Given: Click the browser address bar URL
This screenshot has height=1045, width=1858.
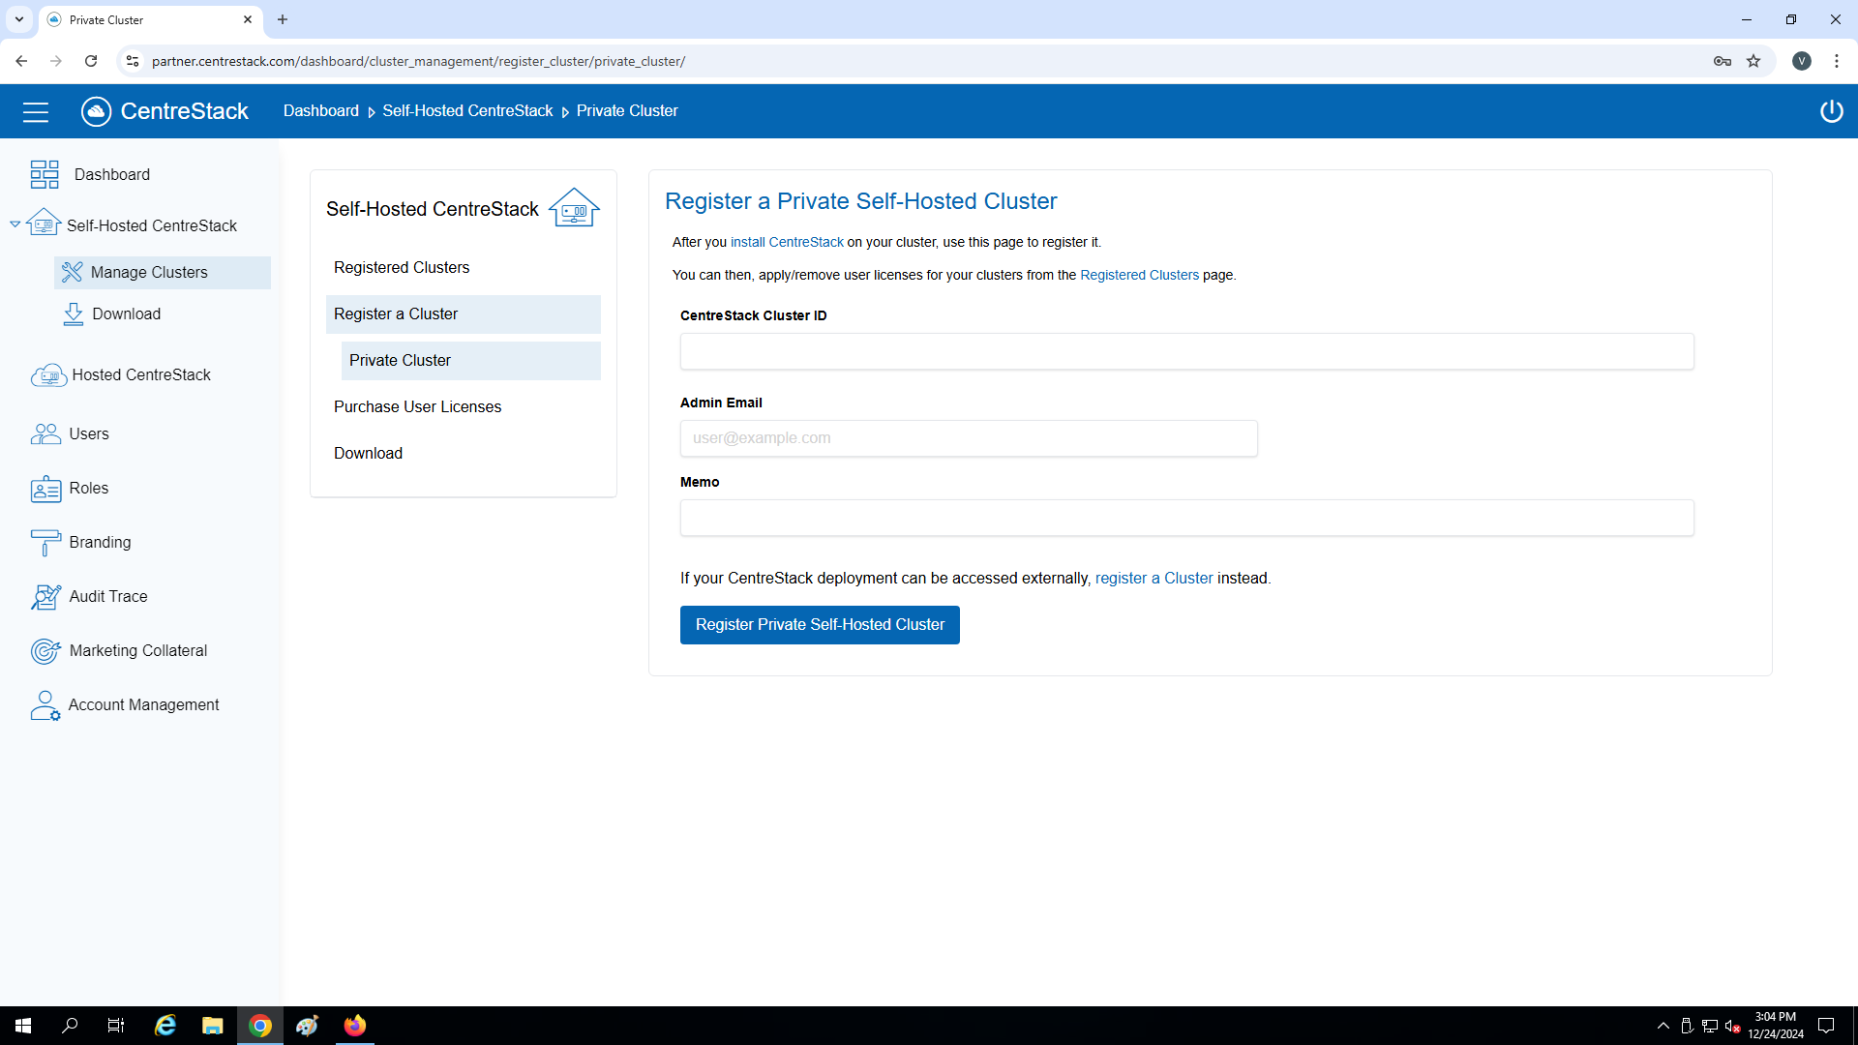Looking at the screenshot, I should [418, 61].
